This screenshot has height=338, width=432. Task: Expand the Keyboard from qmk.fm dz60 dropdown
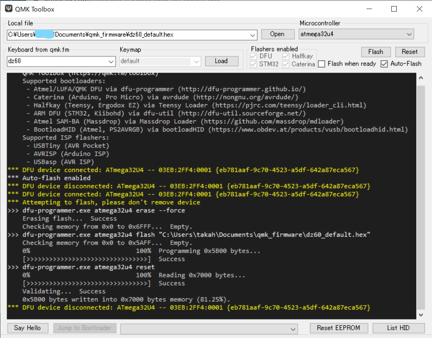[112, 61]
